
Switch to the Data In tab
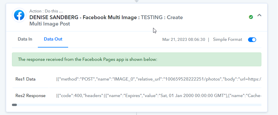[25, 39]
